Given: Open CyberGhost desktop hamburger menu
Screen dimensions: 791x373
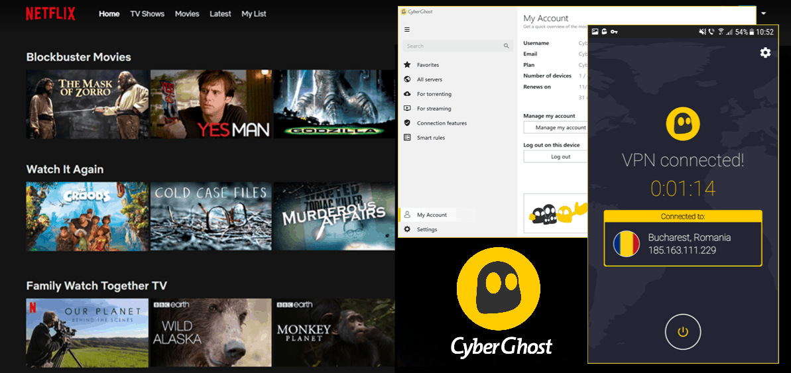Looking at the screenshot, I should [407, 30].
